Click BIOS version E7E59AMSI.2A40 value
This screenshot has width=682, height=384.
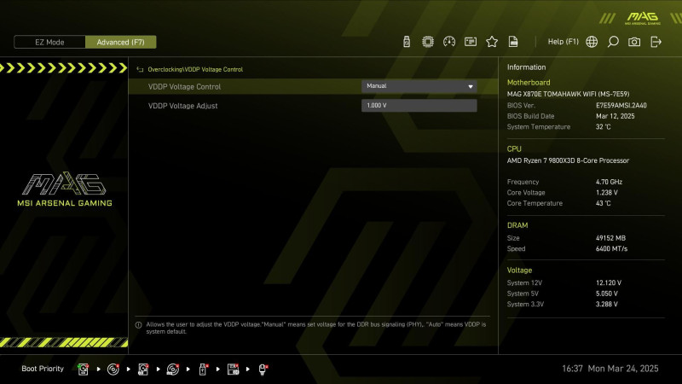tap(621, 105)
